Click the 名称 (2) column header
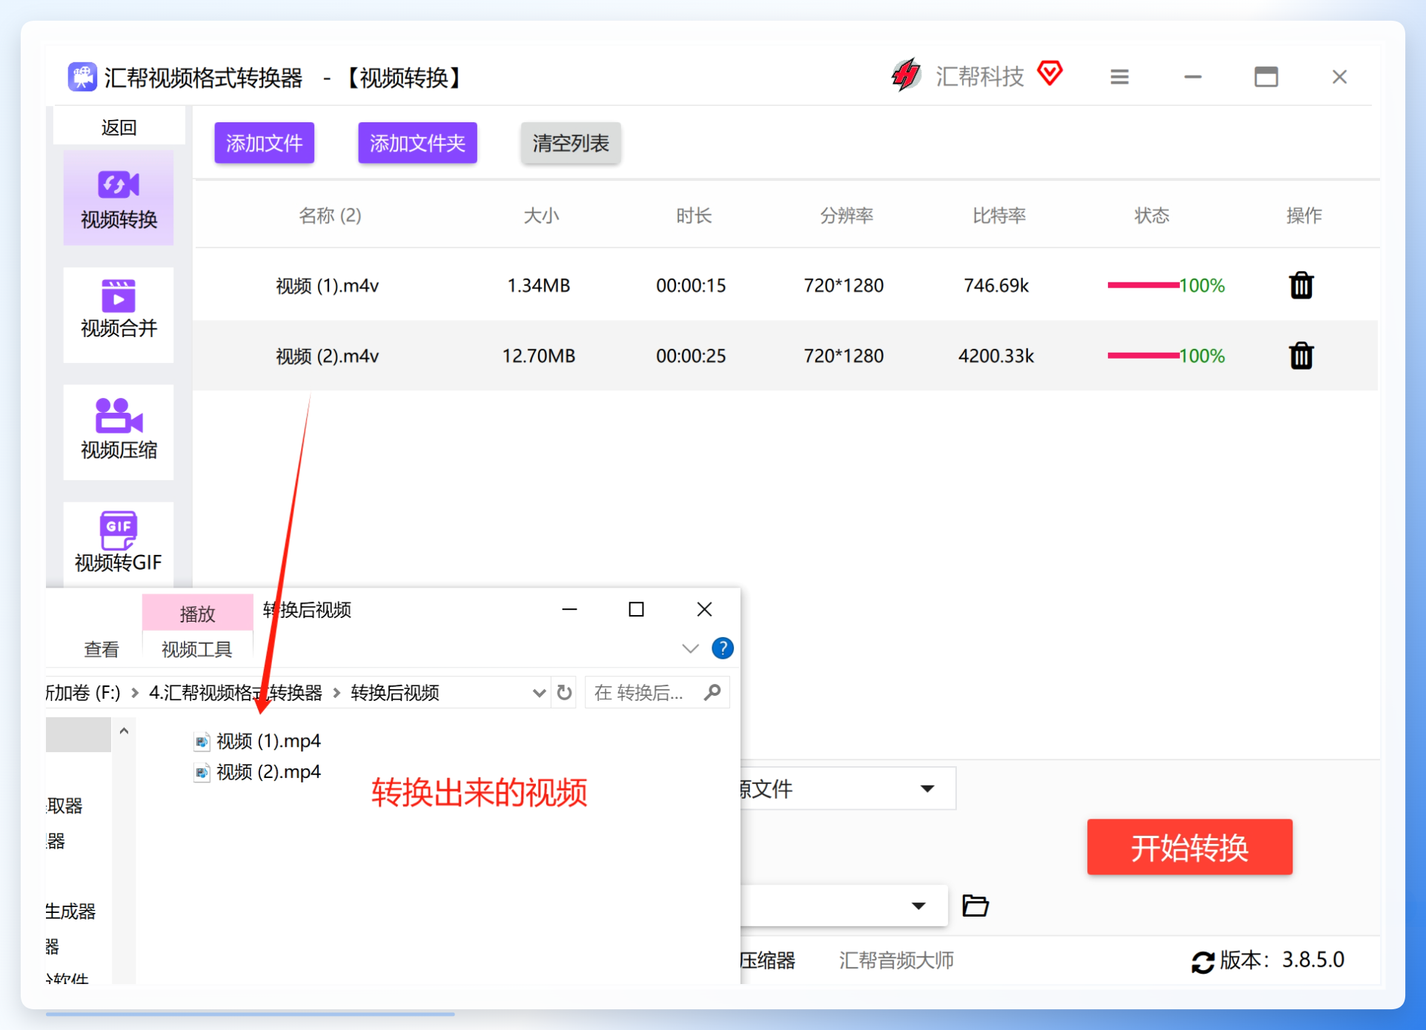The width and height of the screenshot is (1426, 1030). 330,216
